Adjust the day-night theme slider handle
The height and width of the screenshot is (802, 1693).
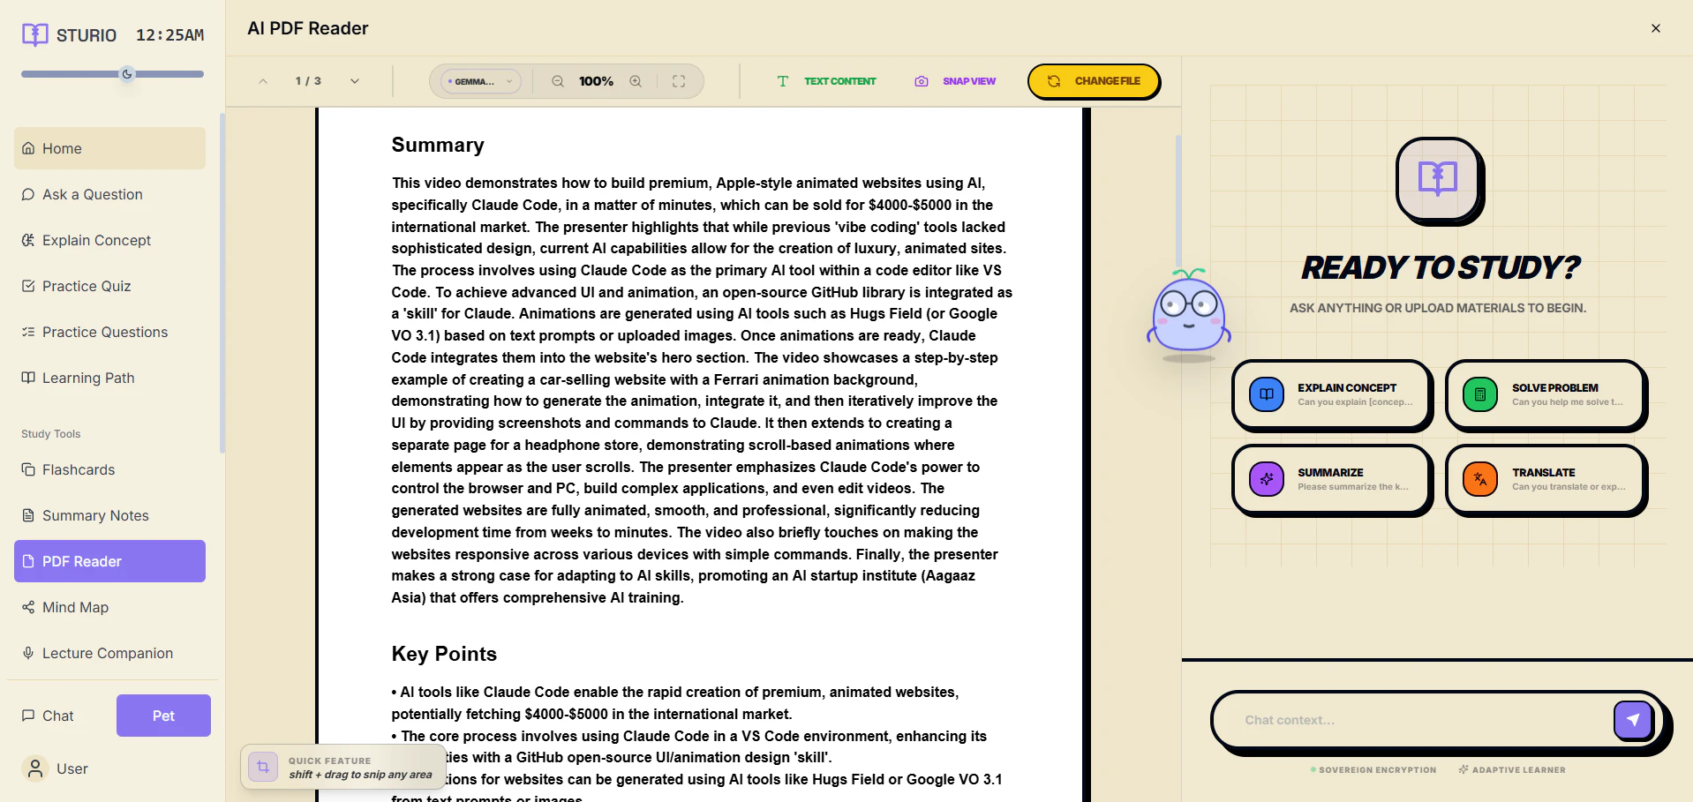tap(127, 74)
